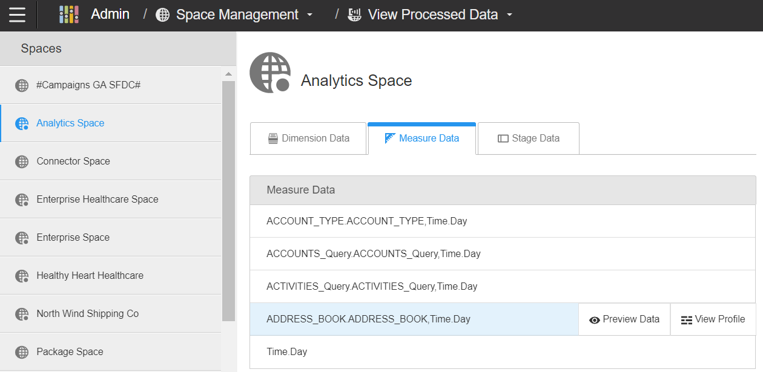Screen dimensions: 763x372
Task: Open North Wind Shipping Co space
Action: pyautogui.click(x=87, y=314)
